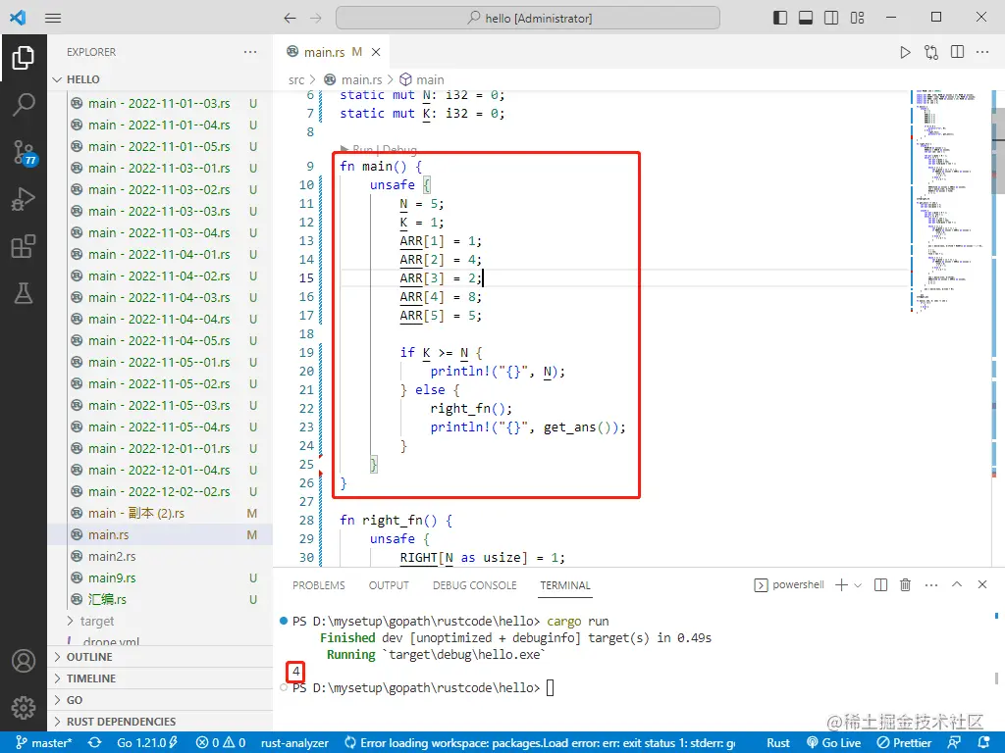Maximize panel size chevron
Image resolution: width=1005 pixels, height=753 pixels.
[957, 584]
